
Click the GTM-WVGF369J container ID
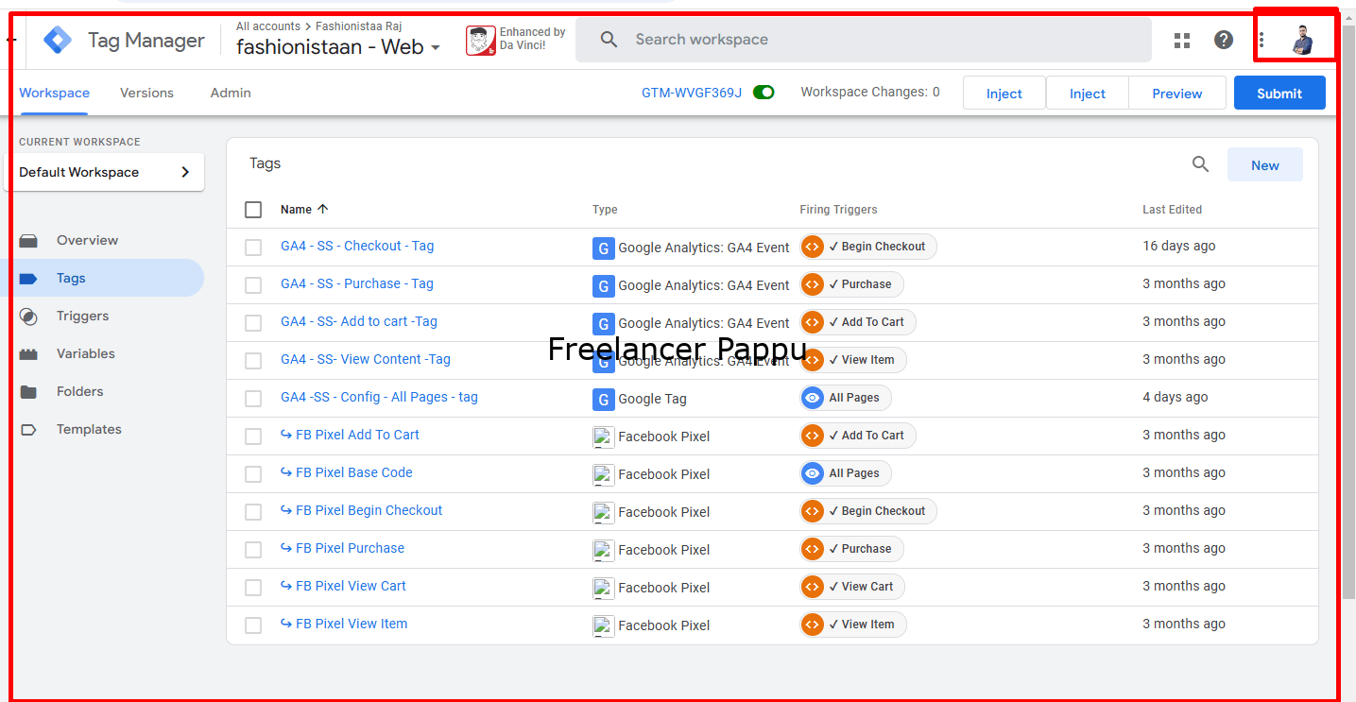point(692,93)
